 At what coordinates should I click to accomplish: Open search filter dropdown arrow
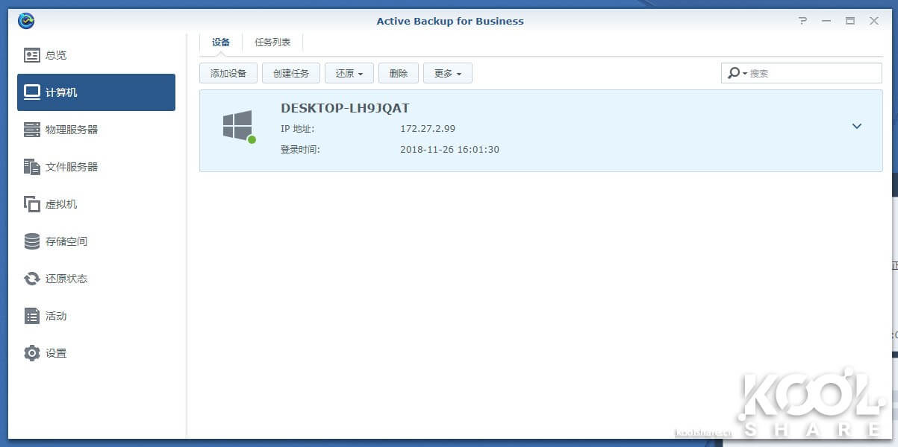(745, 74)
